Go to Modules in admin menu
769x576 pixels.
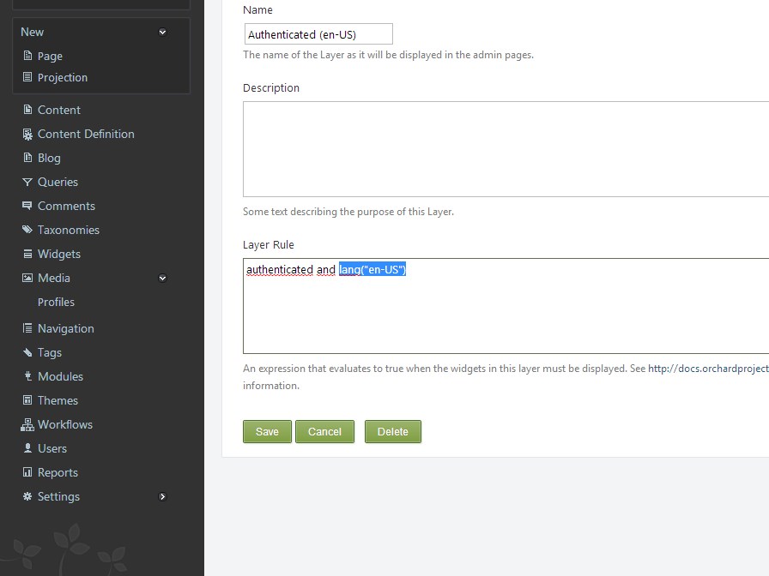[x=60, y=376]
